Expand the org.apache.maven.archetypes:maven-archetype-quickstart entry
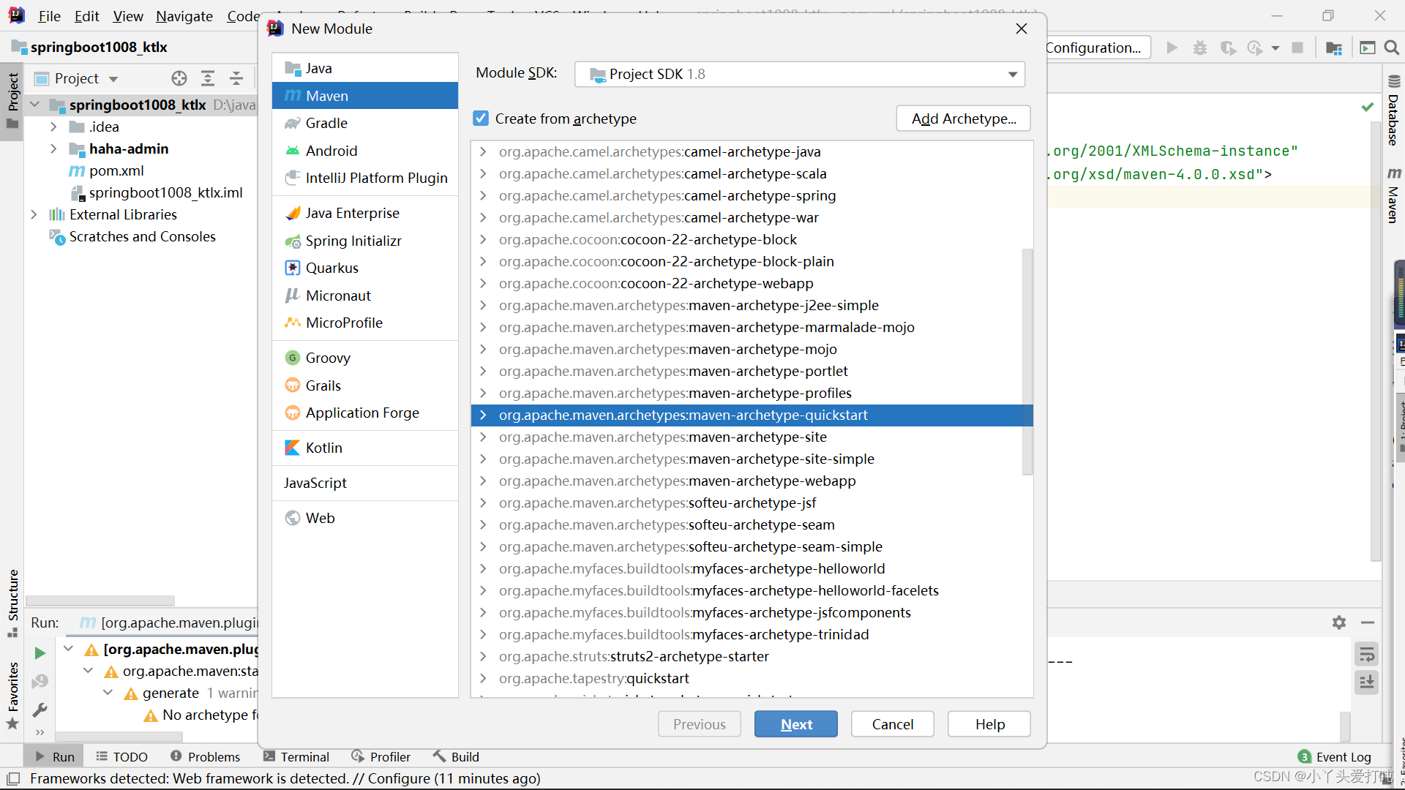 (482, 415)
